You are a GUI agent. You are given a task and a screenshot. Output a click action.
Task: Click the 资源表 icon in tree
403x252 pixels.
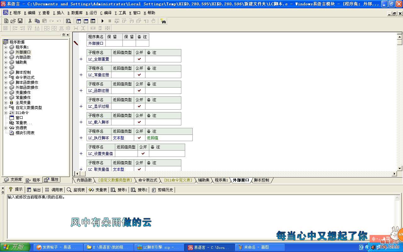point(12,128)
